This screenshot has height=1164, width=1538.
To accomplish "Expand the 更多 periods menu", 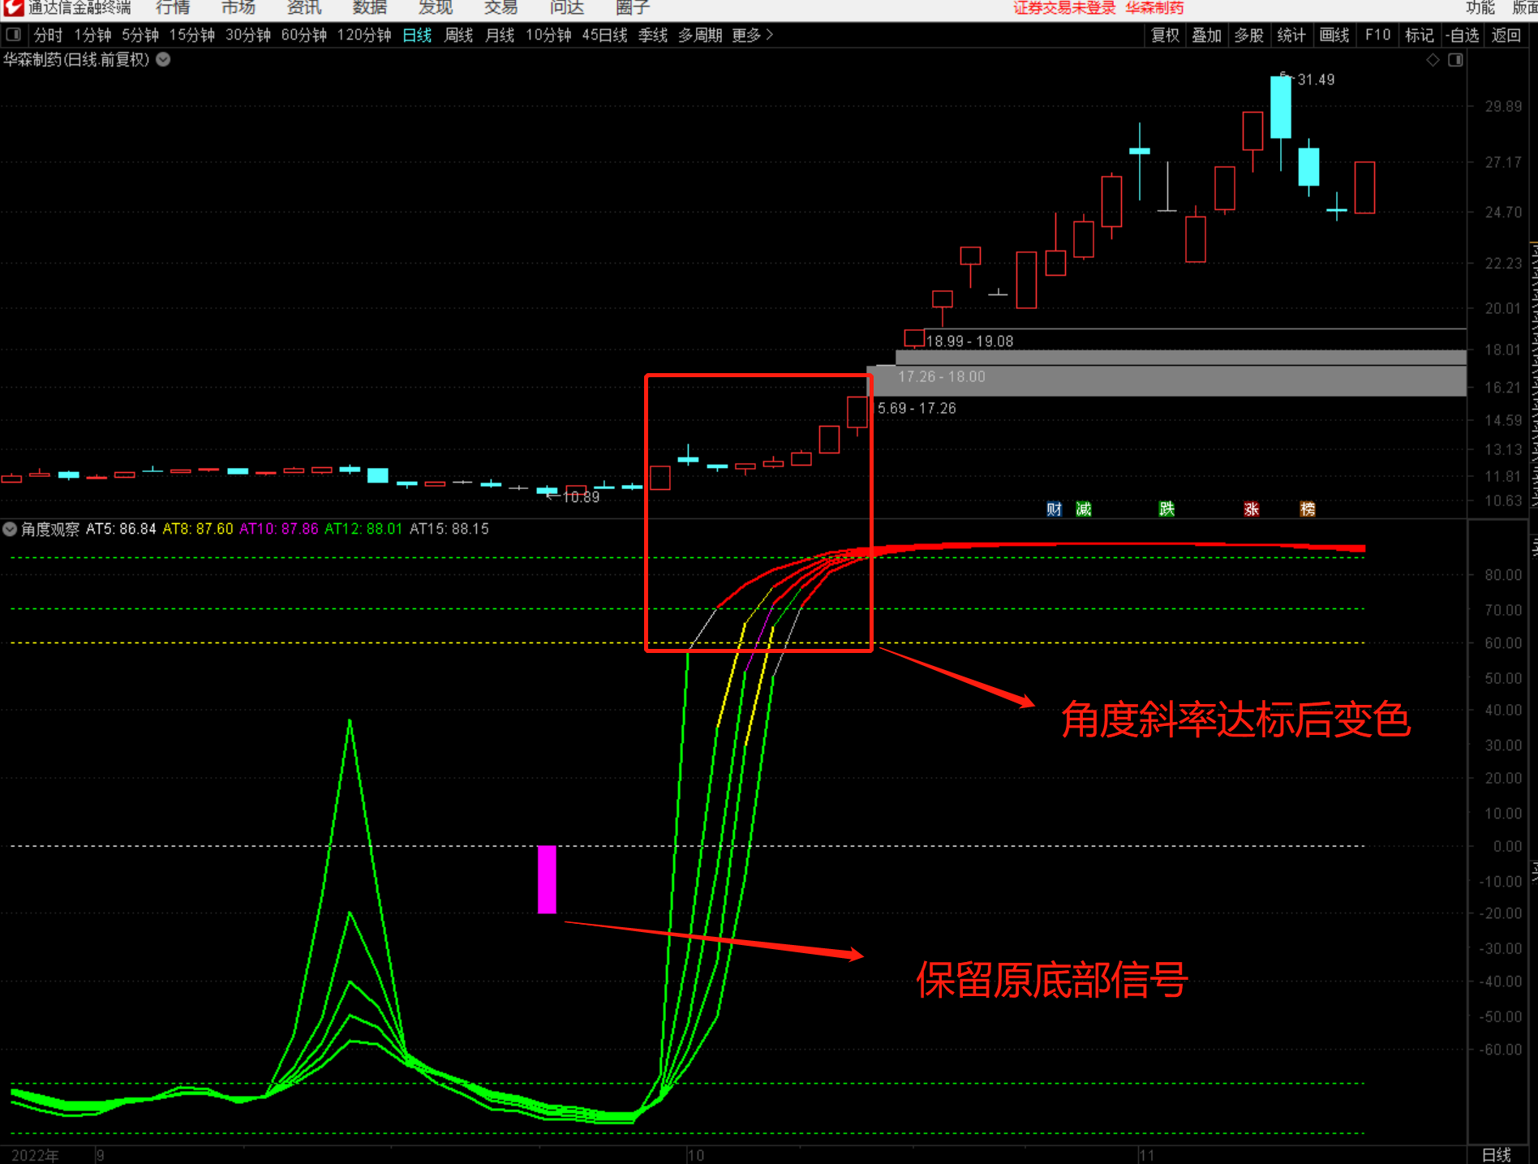I will tap(752, 35).
